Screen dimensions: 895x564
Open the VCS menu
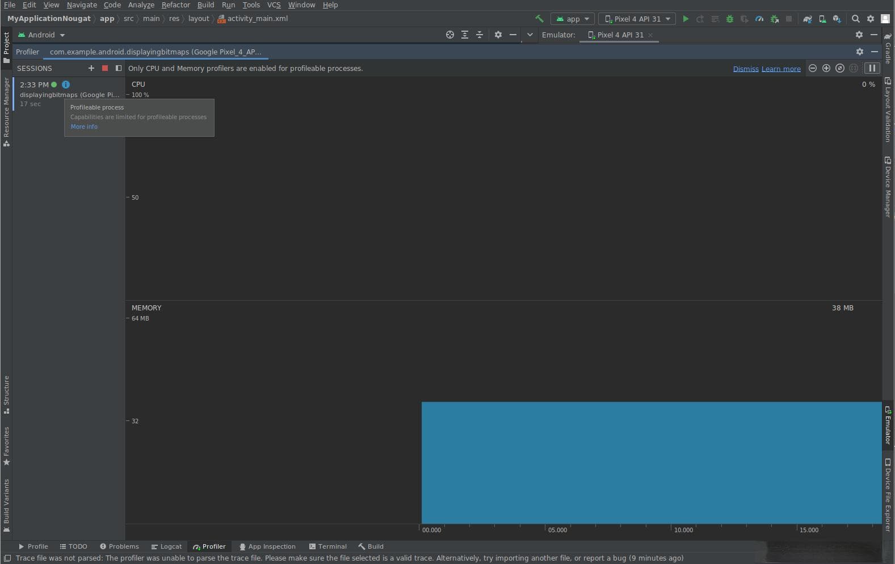[274, 5]
